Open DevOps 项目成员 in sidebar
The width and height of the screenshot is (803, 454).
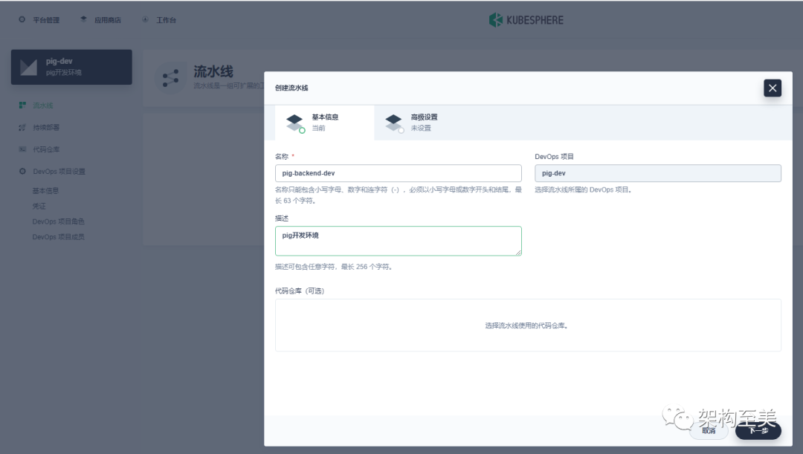[59, 236]
